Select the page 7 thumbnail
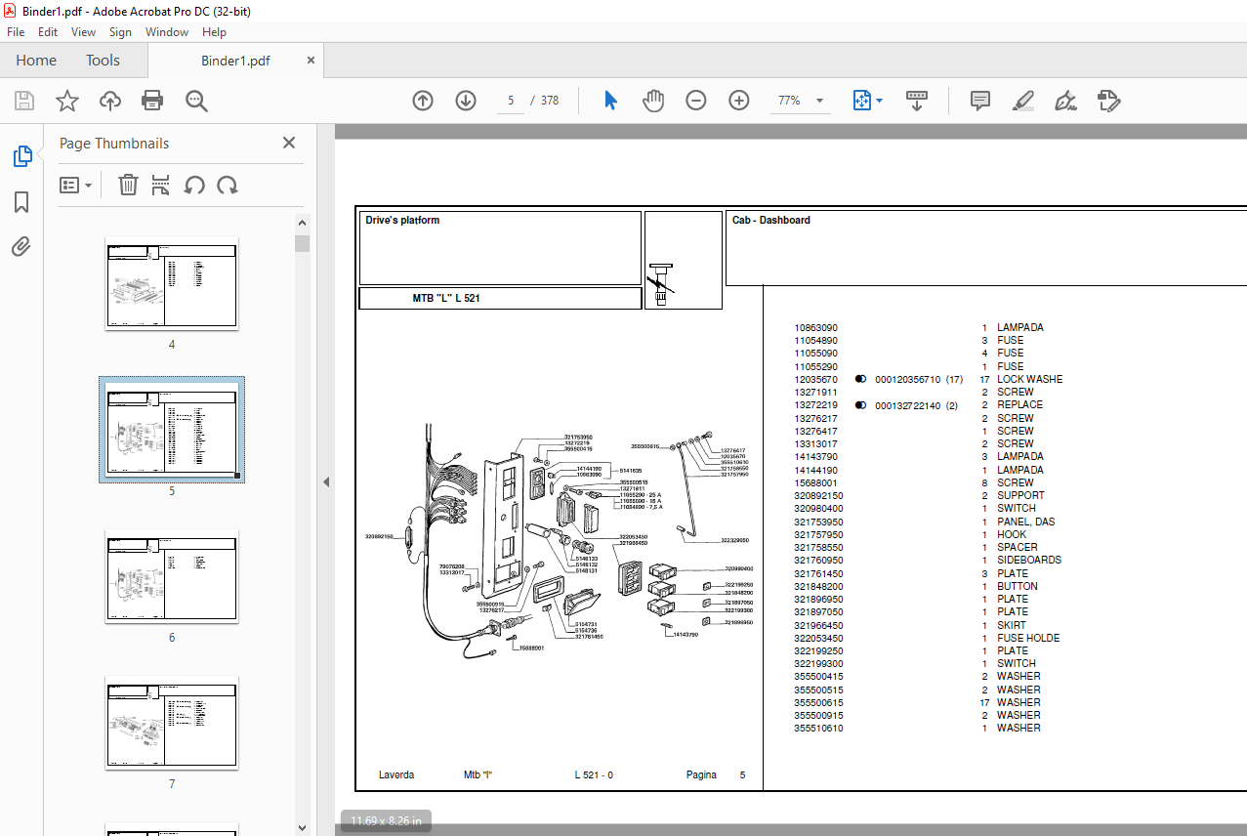This screenshot has width=1247, height=836. click(x=172, y=722)
